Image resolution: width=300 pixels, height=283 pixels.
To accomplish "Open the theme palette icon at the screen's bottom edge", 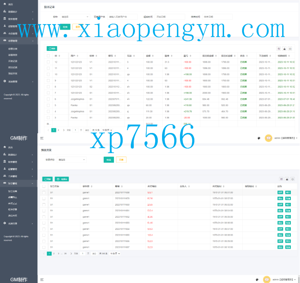I will click(x=257, y=280).
